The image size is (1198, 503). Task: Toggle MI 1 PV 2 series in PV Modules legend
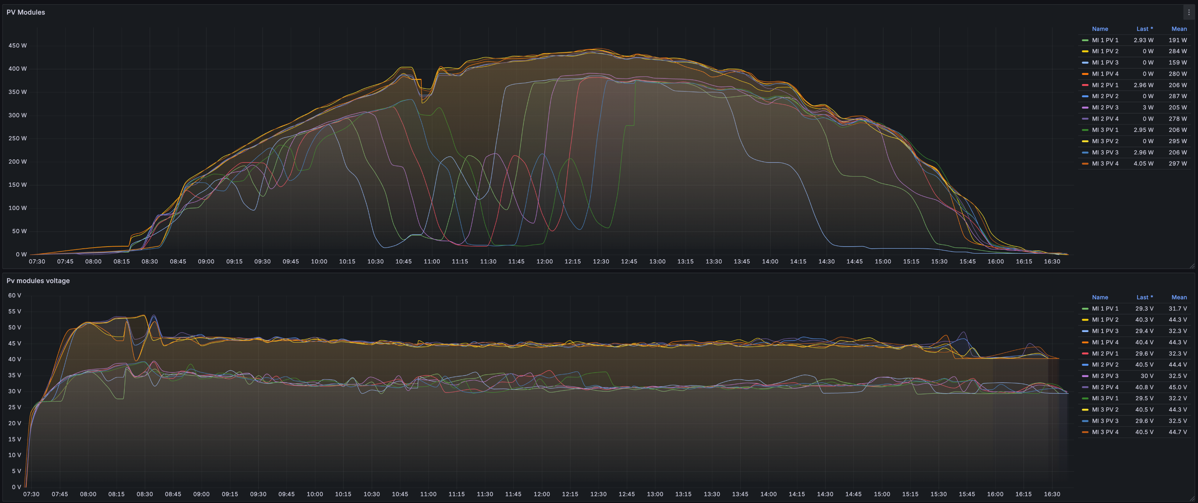point(1105,52)
